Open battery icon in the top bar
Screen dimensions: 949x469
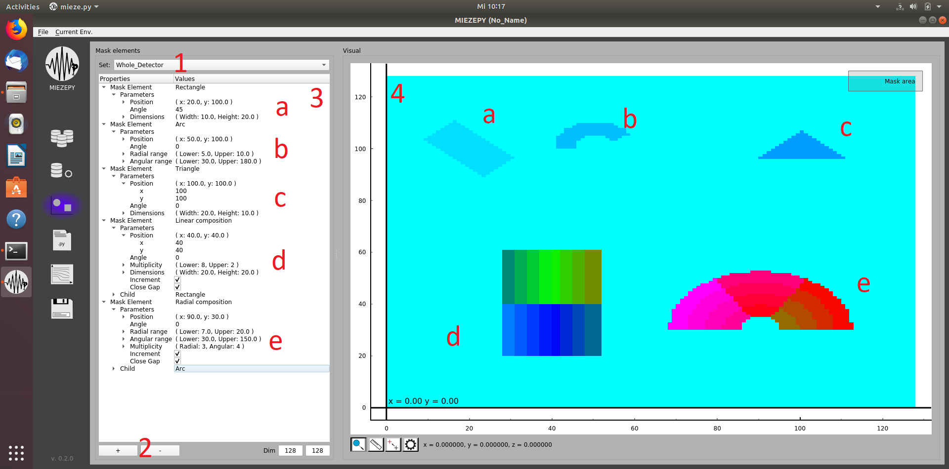click(x=928, y=6)
